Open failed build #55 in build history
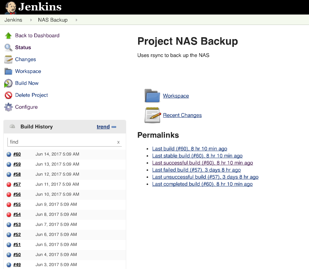 click(17, 204)
